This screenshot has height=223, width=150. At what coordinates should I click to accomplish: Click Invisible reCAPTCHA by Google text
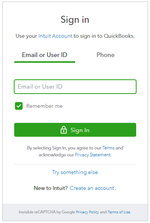click(x=47, y=212)
